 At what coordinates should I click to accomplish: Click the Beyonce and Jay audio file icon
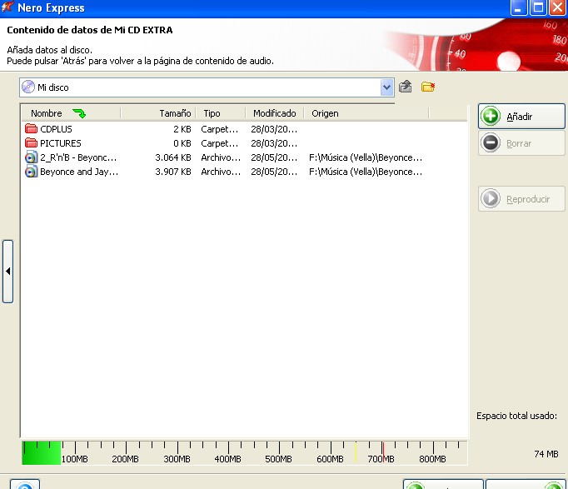pyautogui.click(x=31, y=172)
